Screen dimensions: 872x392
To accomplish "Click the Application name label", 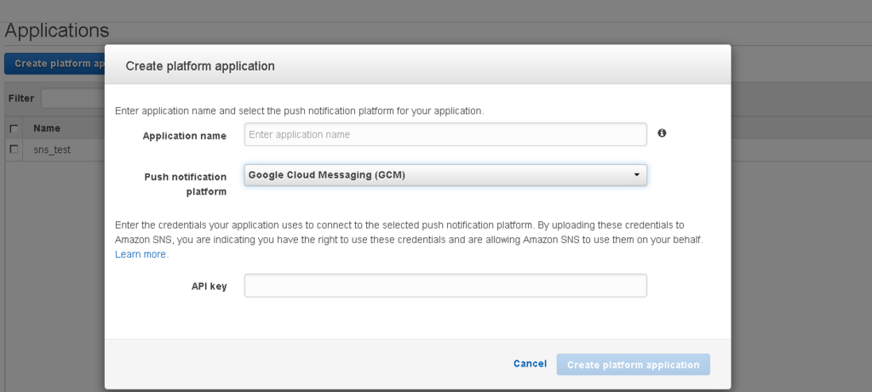I will (x=185, y=136).
